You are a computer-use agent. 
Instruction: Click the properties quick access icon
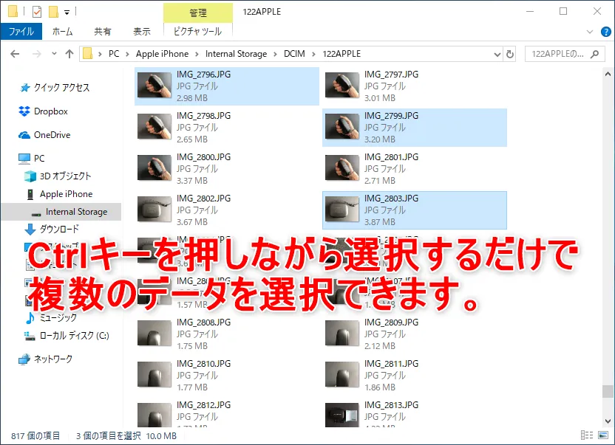[x=36, y=12]
